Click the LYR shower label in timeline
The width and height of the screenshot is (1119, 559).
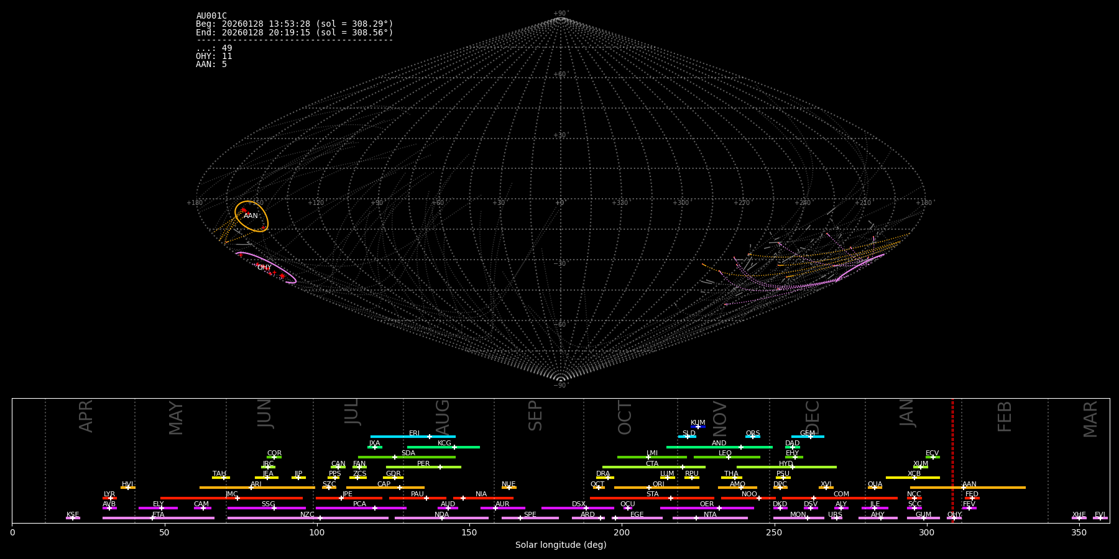[x=109, y=494]
